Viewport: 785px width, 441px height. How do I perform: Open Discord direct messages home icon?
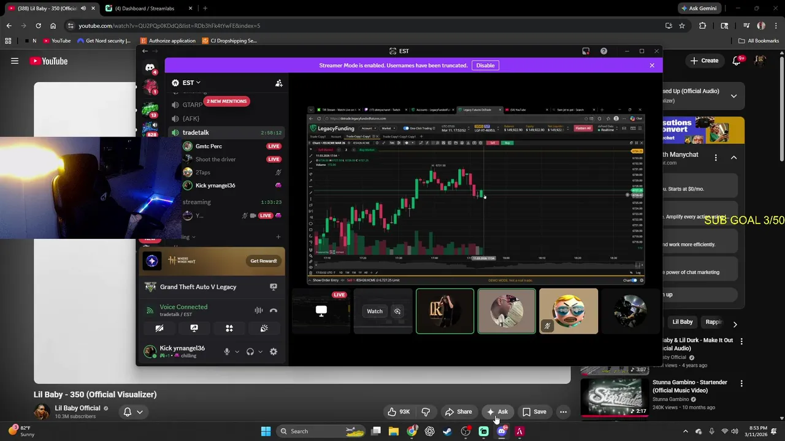[150, 67]
